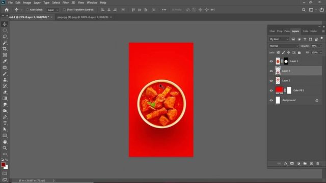Open the Normal blend mode dropdown

(284, 46)
